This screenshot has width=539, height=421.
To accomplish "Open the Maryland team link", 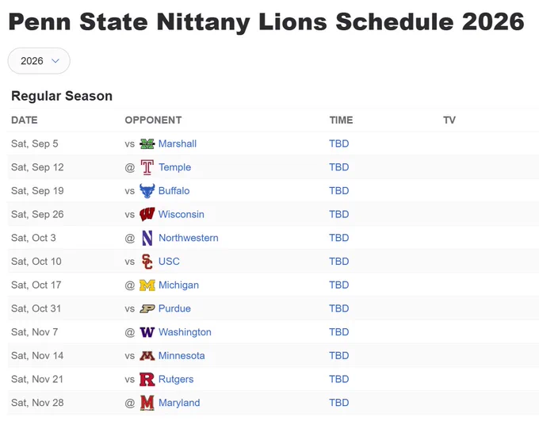I will (x=179, y=403).
